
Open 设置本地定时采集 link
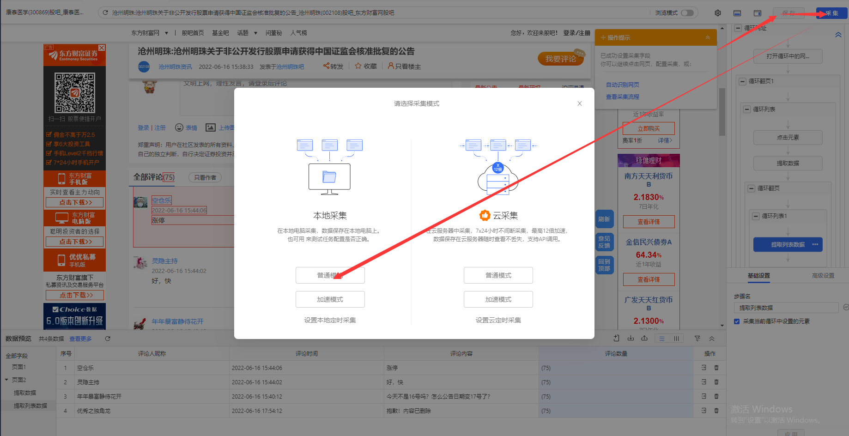pos(330,320)
